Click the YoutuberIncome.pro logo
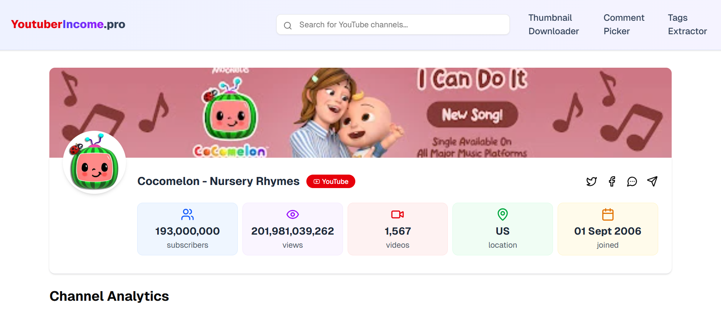 click(68, 24)
